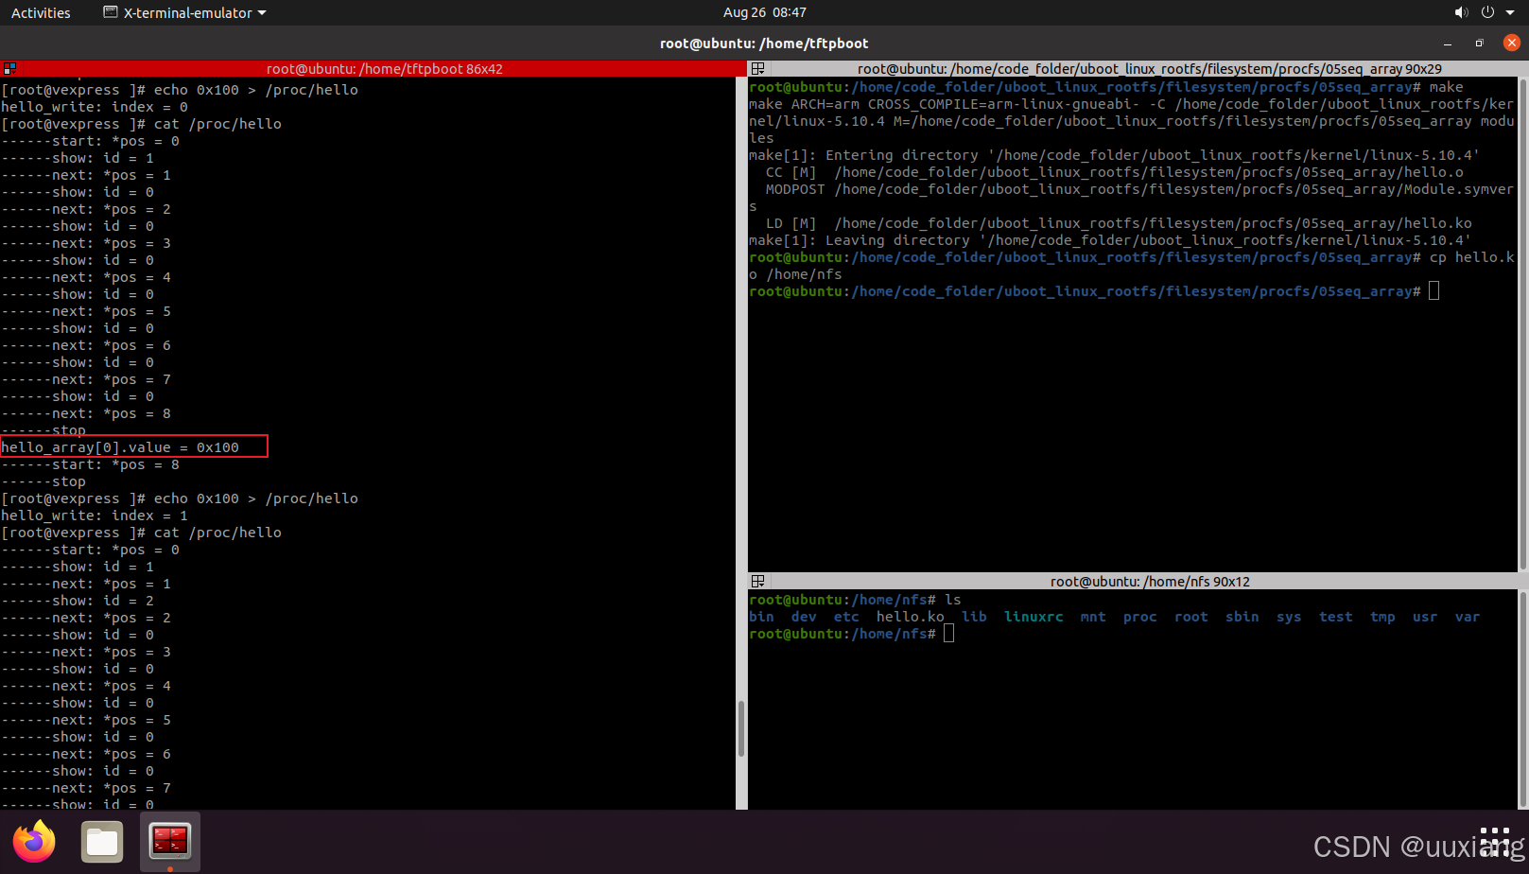1529x874 pixels.
Task: Click the 'sys' directory in ls output
Action: [x=1289, y=617]
